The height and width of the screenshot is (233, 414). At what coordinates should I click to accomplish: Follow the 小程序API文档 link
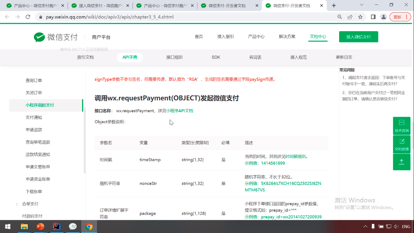point(179,111)
